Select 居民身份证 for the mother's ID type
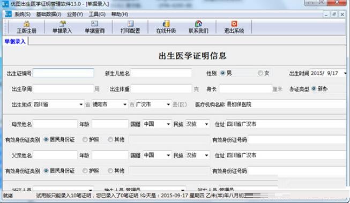The width and height of the screenshot is (350, 203). pos(46,139)
